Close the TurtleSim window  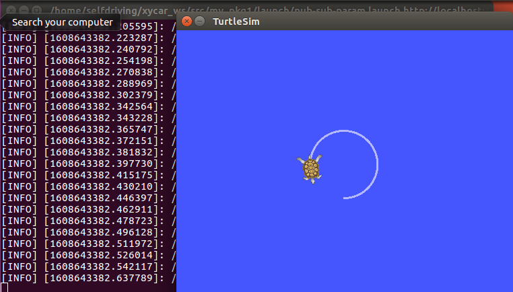click(x=186, y=22)
